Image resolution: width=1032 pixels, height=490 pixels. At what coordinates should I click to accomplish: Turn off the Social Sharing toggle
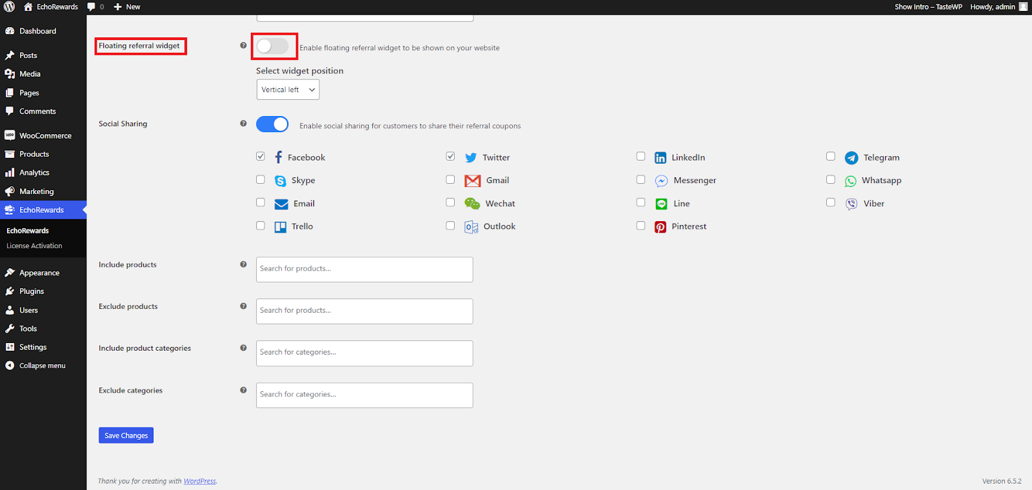[x=272, y=124]
